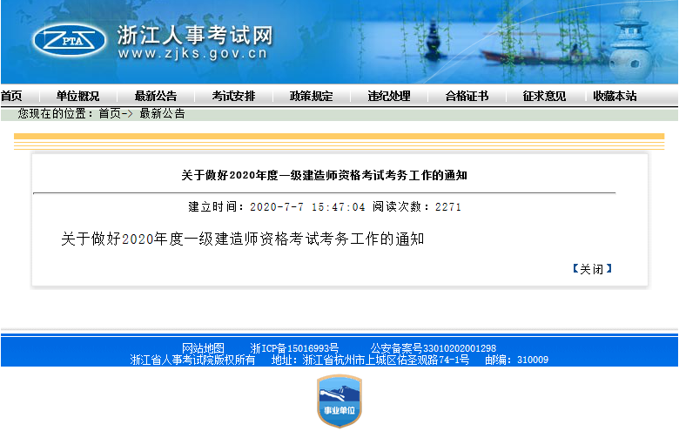Open the 考试安排 menu item
This screenshot has height=431, width=679.
tap(233, 96)
